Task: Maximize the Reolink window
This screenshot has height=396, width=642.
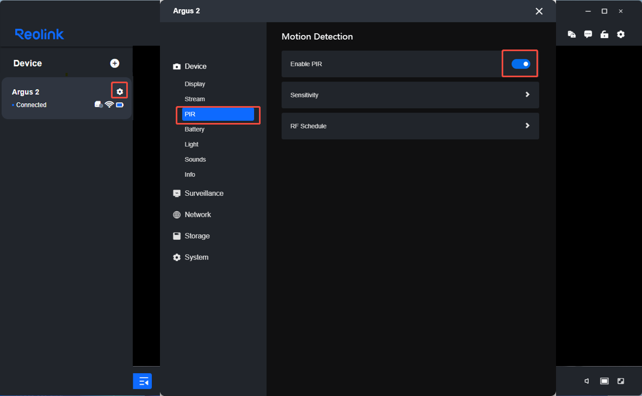Action: pos(604,11)
